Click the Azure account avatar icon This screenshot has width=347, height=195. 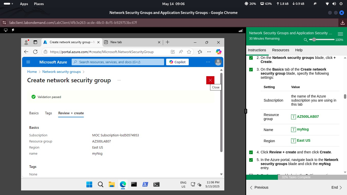click(x=218, y=62)
